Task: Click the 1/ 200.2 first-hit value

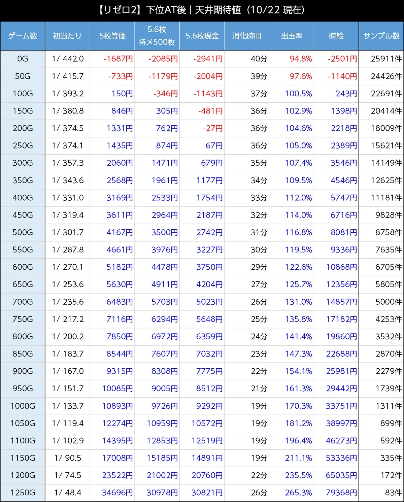Action: (68, 336)
